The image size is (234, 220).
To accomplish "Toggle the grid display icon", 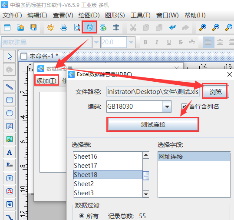I will (x=115, y=27).
